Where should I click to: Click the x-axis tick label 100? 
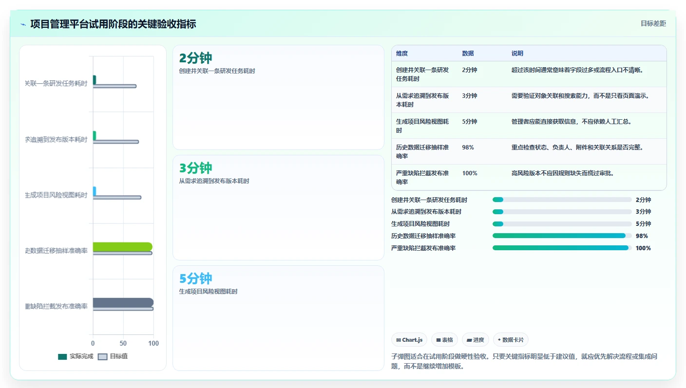point(153,343)
